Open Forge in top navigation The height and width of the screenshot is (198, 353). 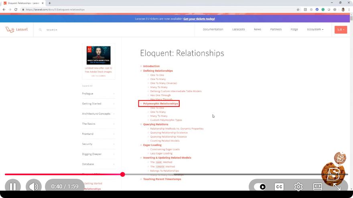coord(294,30)
